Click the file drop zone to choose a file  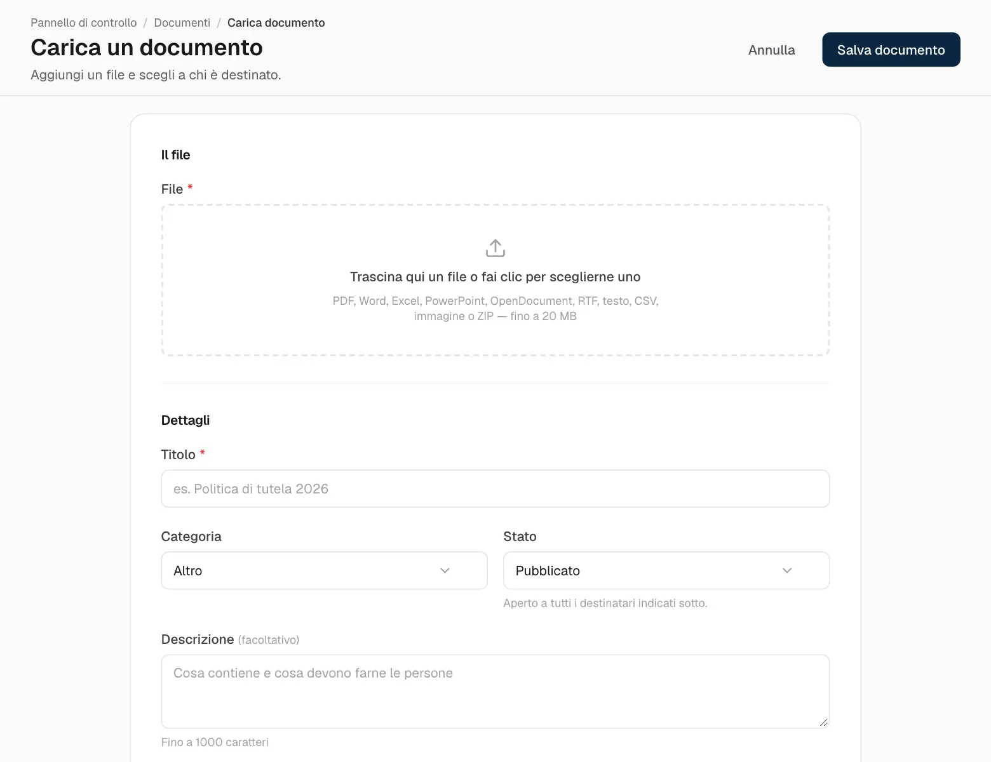pos(495,280)
